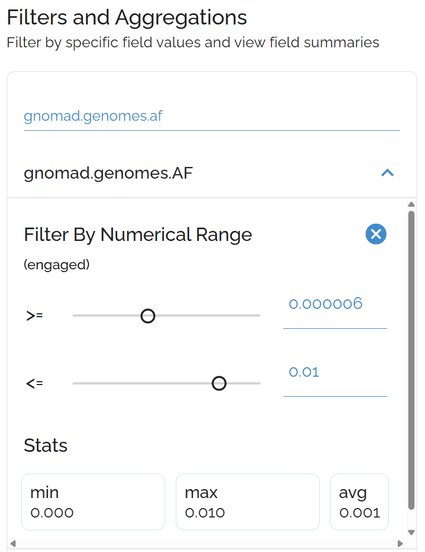Clear the engaged numerical range filter
Image resolution: width=425 pixels, height=552 pixels.
tap(376, 234)
